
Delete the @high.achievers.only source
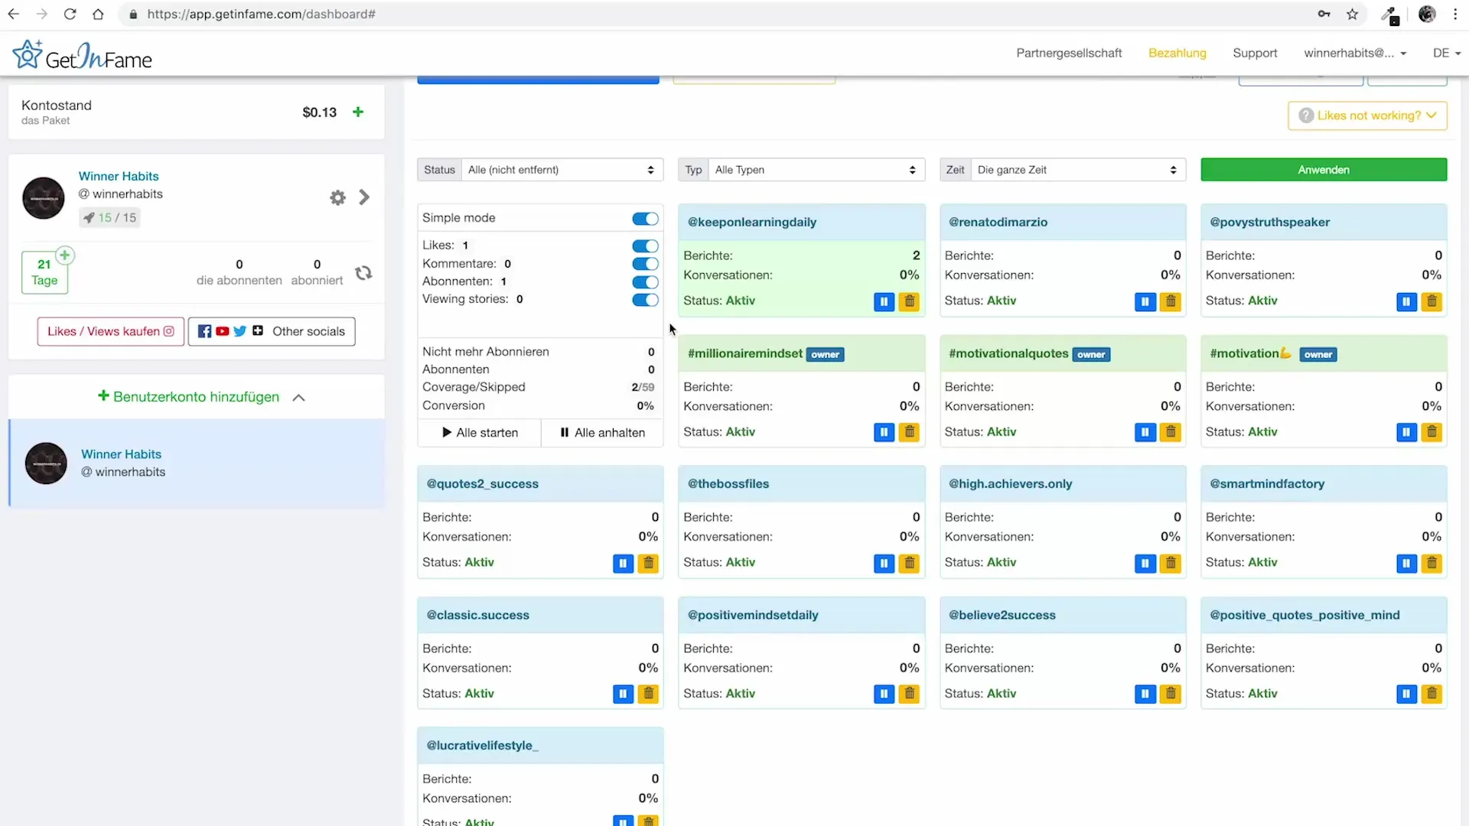point(1171,563)
